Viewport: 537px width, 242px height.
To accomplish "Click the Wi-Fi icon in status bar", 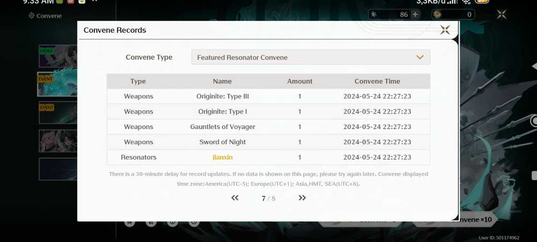I will click(x=466, y=2).
